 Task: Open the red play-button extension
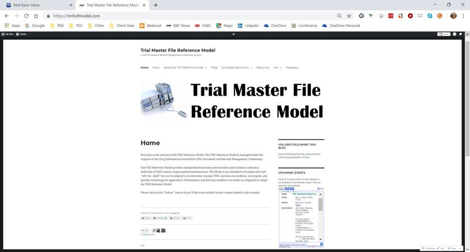[x=410, y=16]
